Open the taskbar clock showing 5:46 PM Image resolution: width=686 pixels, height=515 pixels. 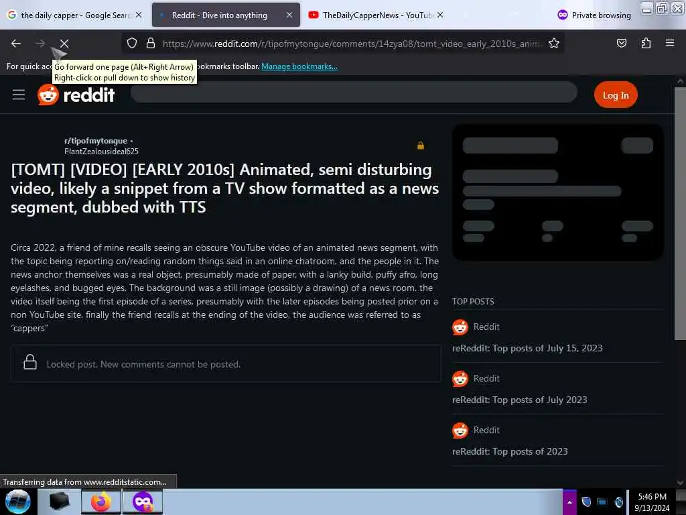pyautogui.click(x=652, y=502)
